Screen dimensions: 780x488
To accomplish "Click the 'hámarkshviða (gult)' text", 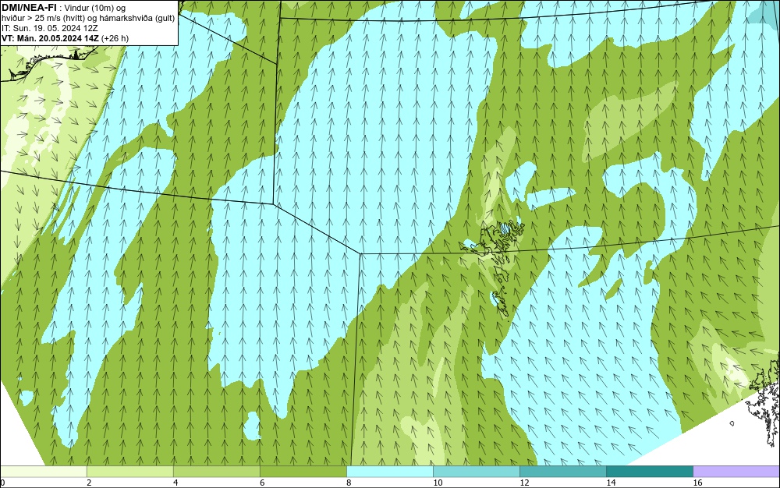I will [138, 19].
